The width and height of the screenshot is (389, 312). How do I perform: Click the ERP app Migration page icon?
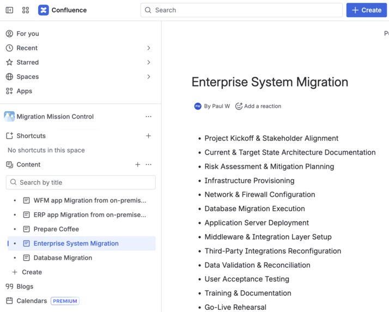click(x=26, y=215)
